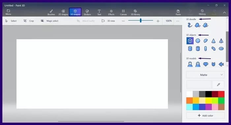Click the canvas horizontal scrollbar
This screenshot has width=231, height=125.
click(x=91, y=121)
